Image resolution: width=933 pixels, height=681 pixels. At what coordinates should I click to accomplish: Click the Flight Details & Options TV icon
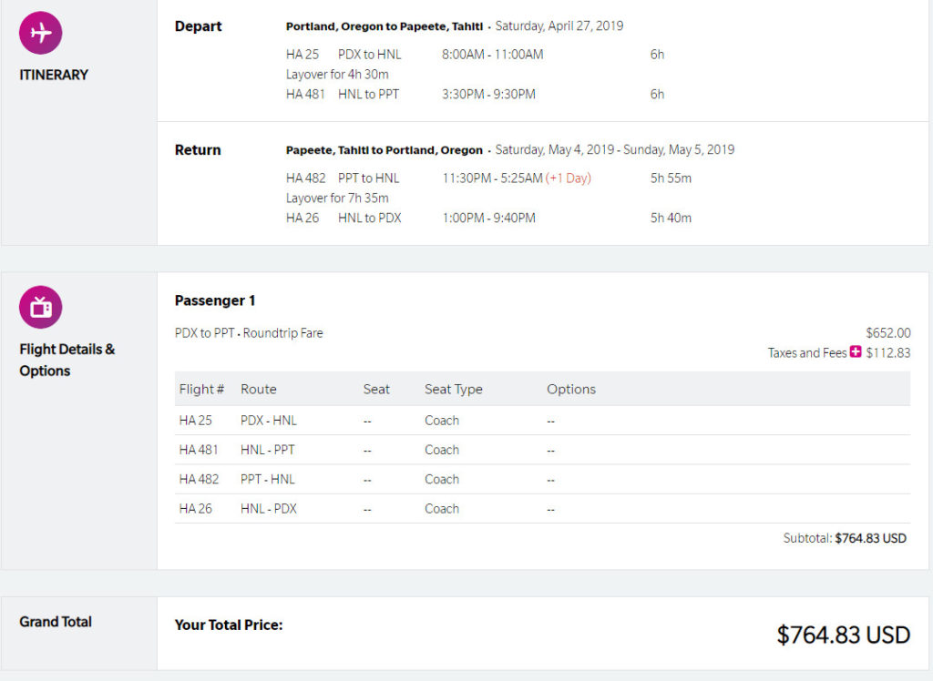pos(40,307)
